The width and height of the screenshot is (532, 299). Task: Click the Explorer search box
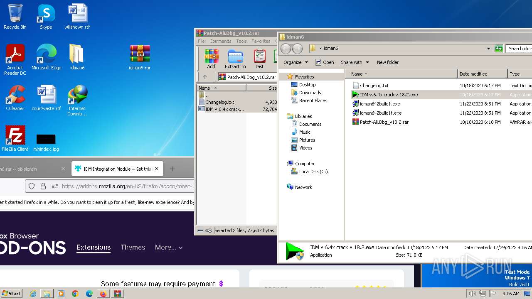coord(520,49)
